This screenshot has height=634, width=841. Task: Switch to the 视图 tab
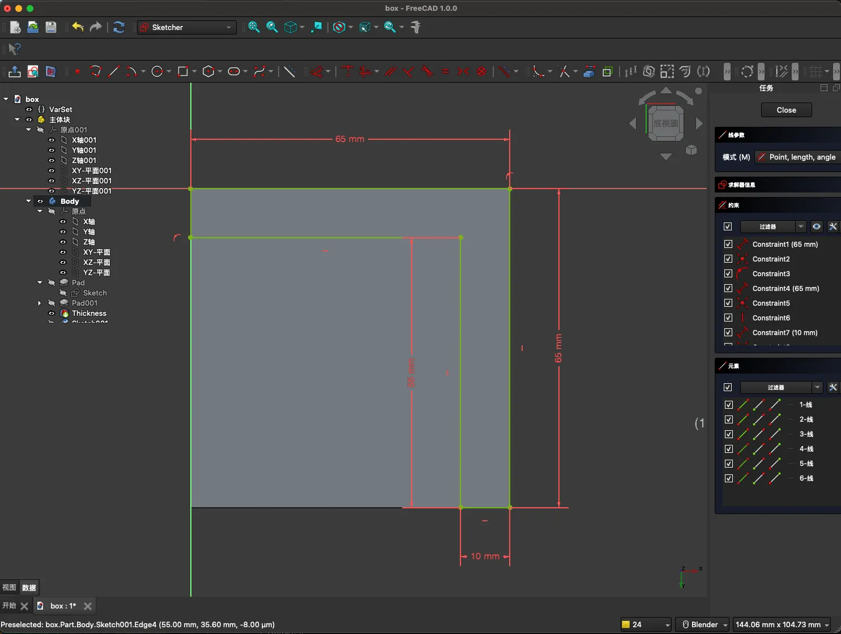(x=9, y=588)
